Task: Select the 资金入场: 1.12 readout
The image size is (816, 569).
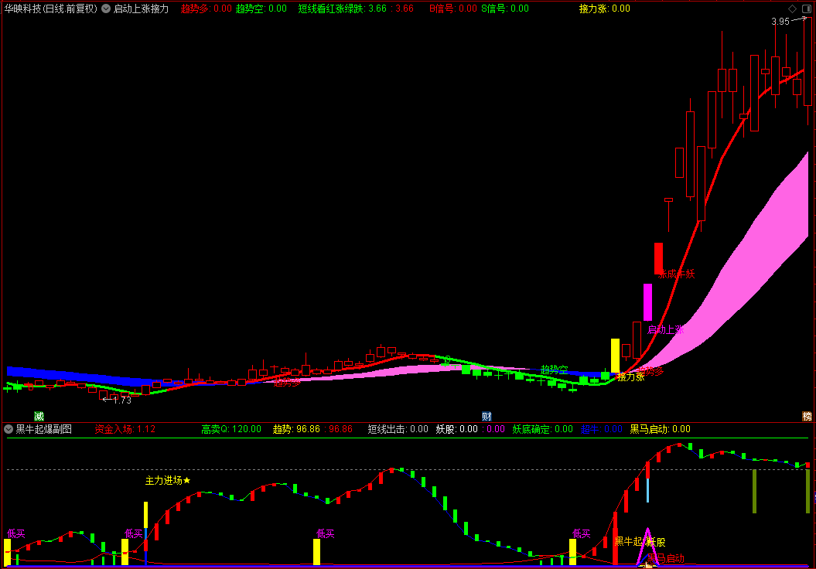Action: point(125,429)
